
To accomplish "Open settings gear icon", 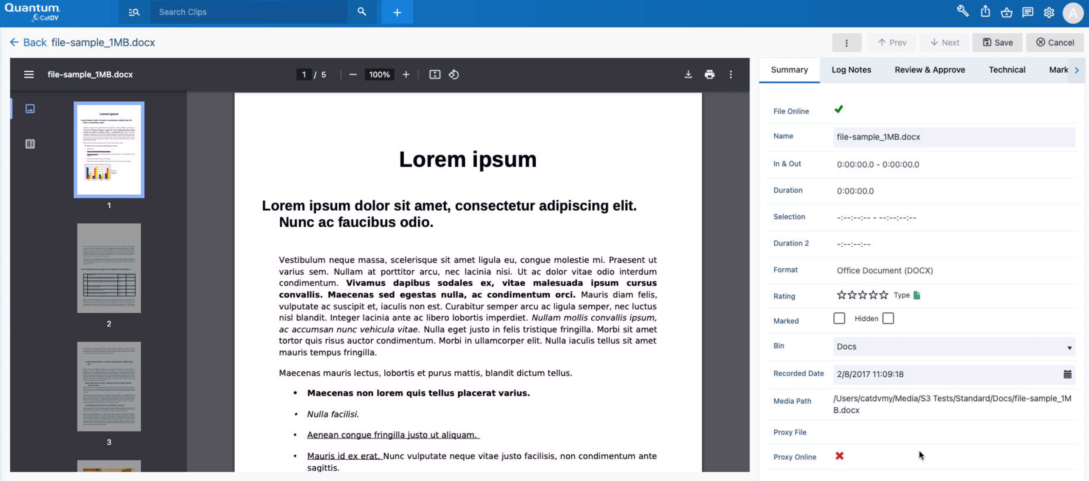I will [1049, 13].
